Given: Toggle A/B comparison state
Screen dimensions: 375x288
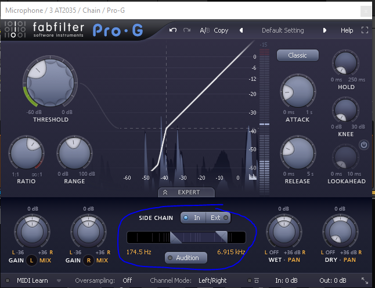Looking at the screenshot, I should [204, 30].
